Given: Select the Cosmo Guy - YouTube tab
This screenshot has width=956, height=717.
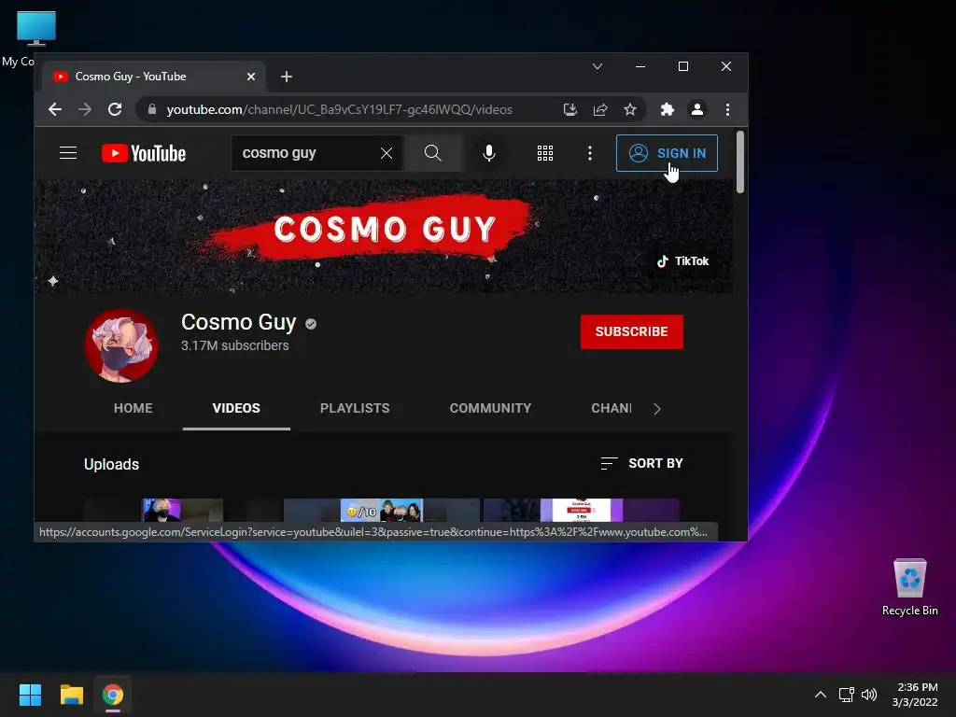Looking at the screenshot, I should [154, 77].
